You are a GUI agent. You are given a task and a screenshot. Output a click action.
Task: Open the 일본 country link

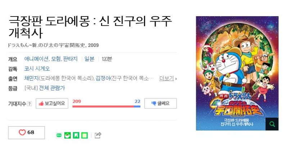89,59
